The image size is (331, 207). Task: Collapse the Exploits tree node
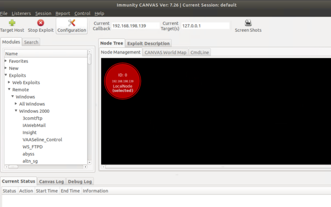coord(6,75)
